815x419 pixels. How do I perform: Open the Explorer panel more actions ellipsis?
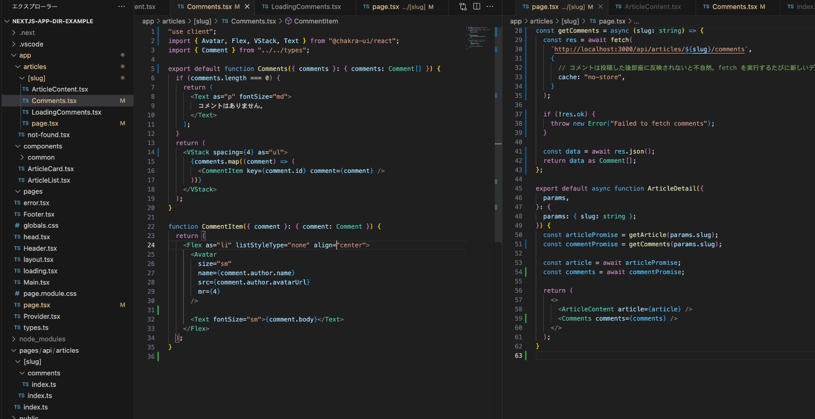[x=121, y=6]
